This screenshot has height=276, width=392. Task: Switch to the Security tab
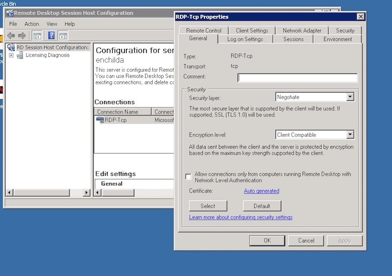point(345,30)
